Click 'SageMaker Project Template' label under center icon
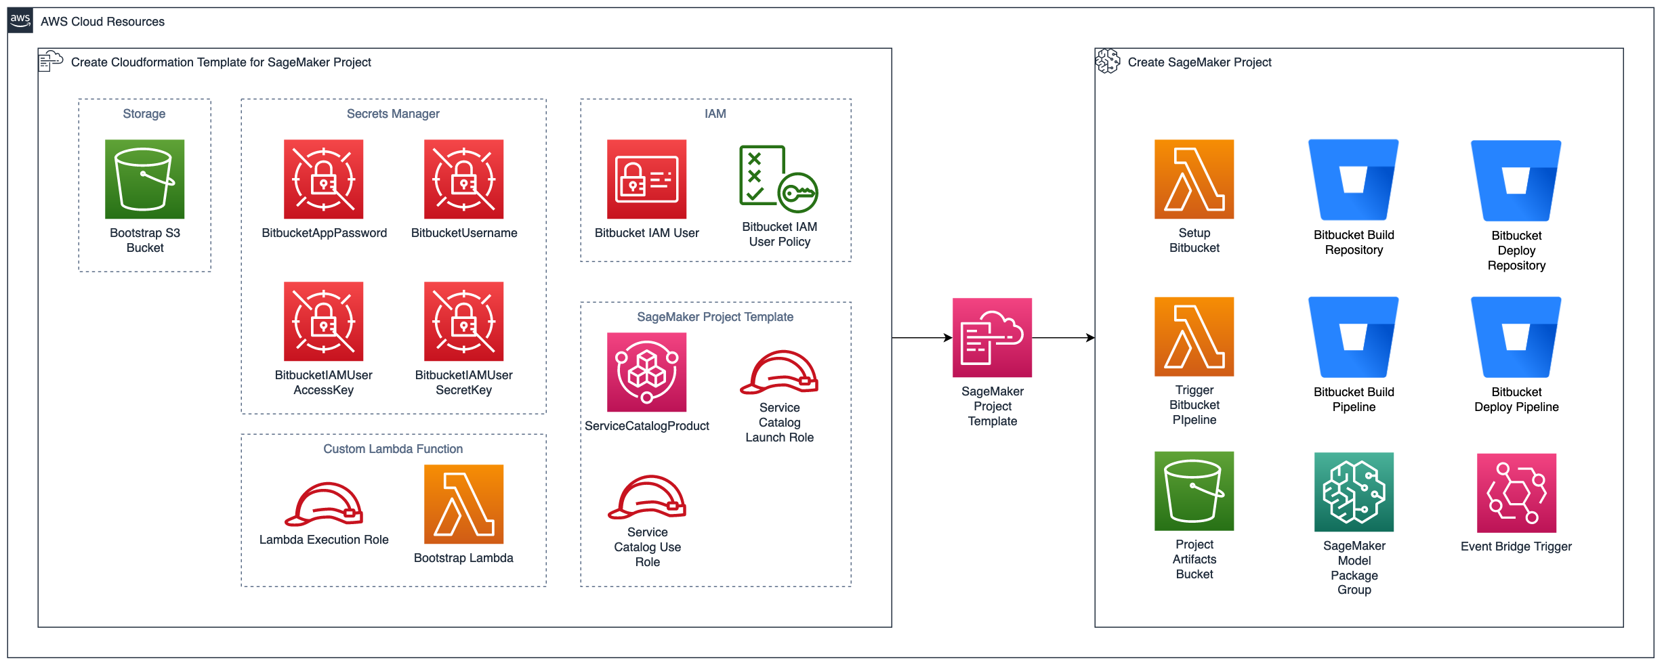This screenshot has height=667, width=1664. click(x=992, y=406)
